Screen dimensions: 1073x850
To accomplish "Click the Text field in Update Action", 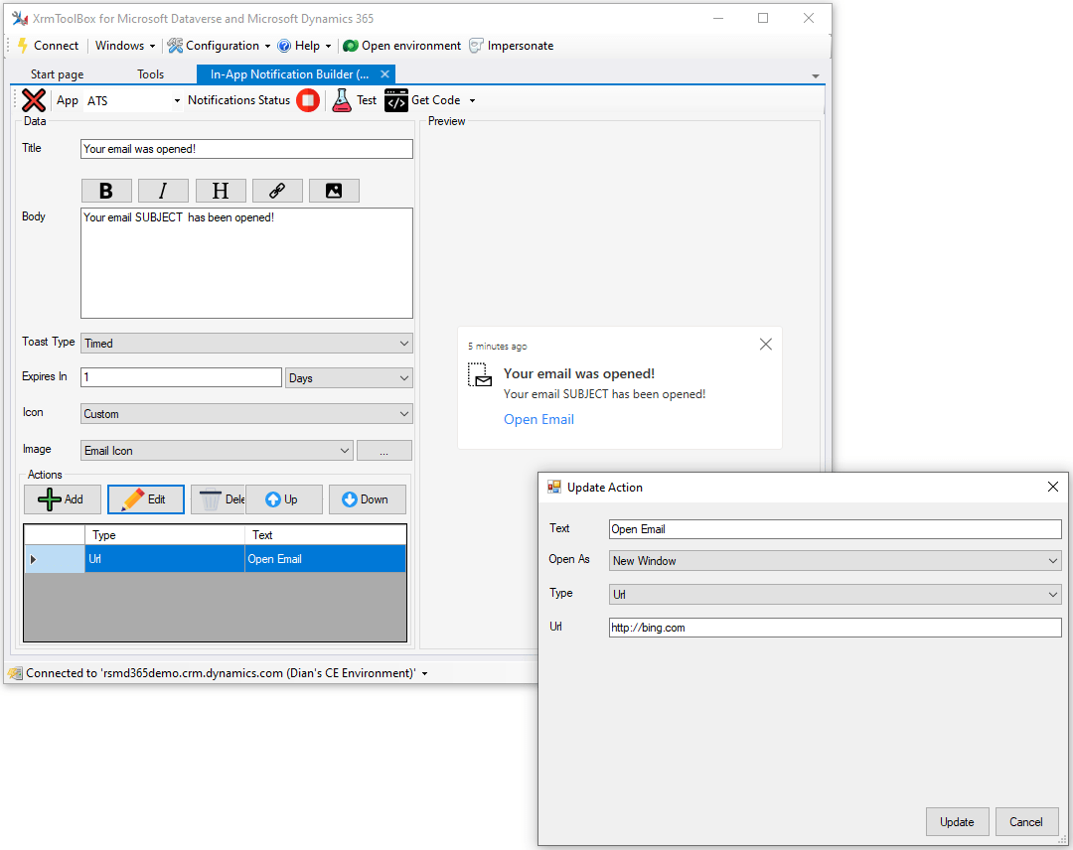I will [836, 529].
